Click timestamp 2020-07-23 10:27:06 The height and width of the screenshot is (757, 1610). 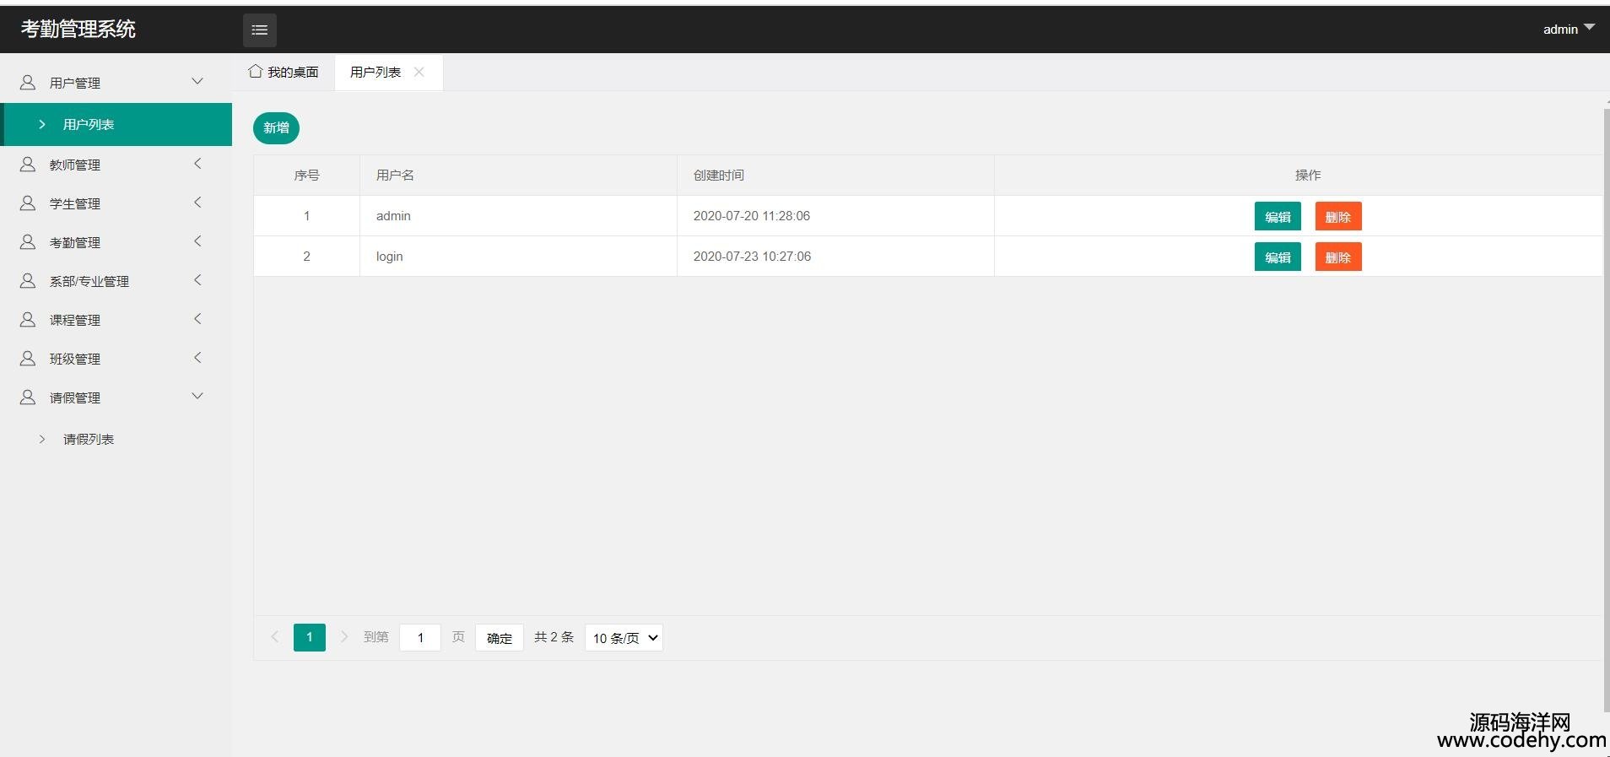[x=752, y=257]
